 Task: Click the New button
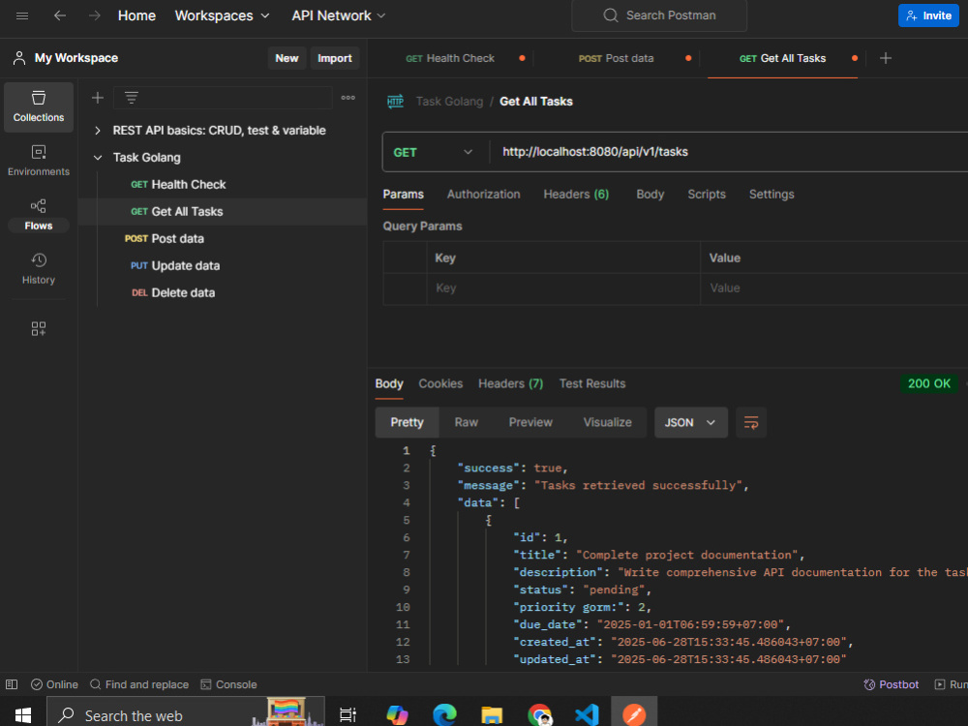287,58
